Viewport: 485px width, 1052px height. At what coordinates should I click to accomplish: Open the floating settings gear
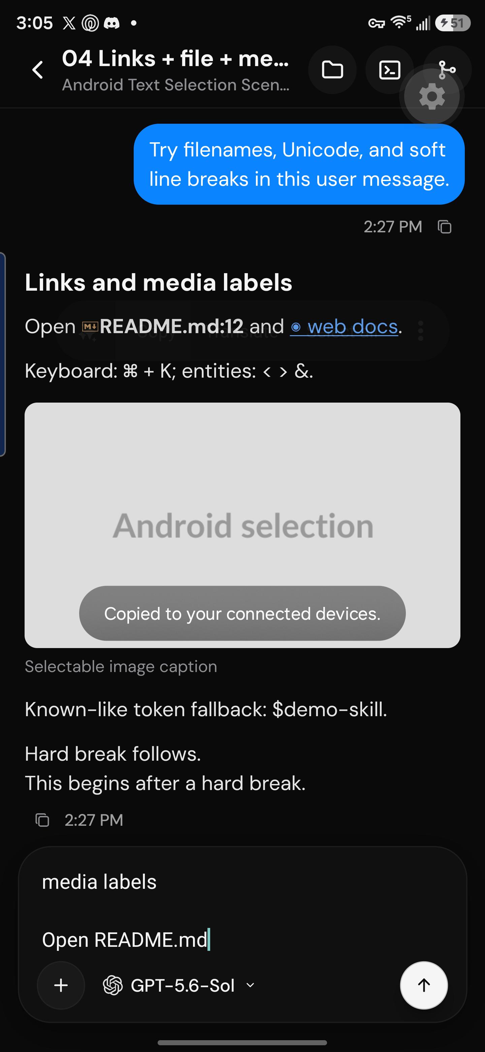click(432, 97)
